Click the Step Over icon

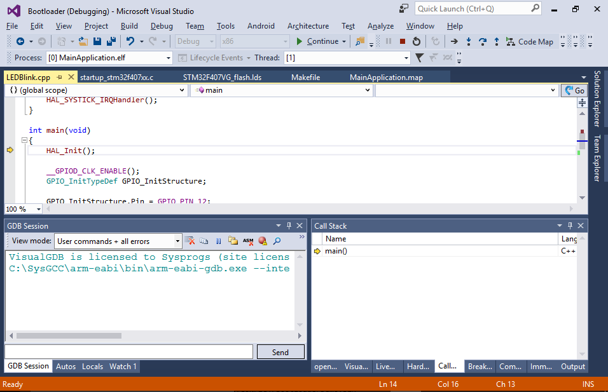[482, 41]
